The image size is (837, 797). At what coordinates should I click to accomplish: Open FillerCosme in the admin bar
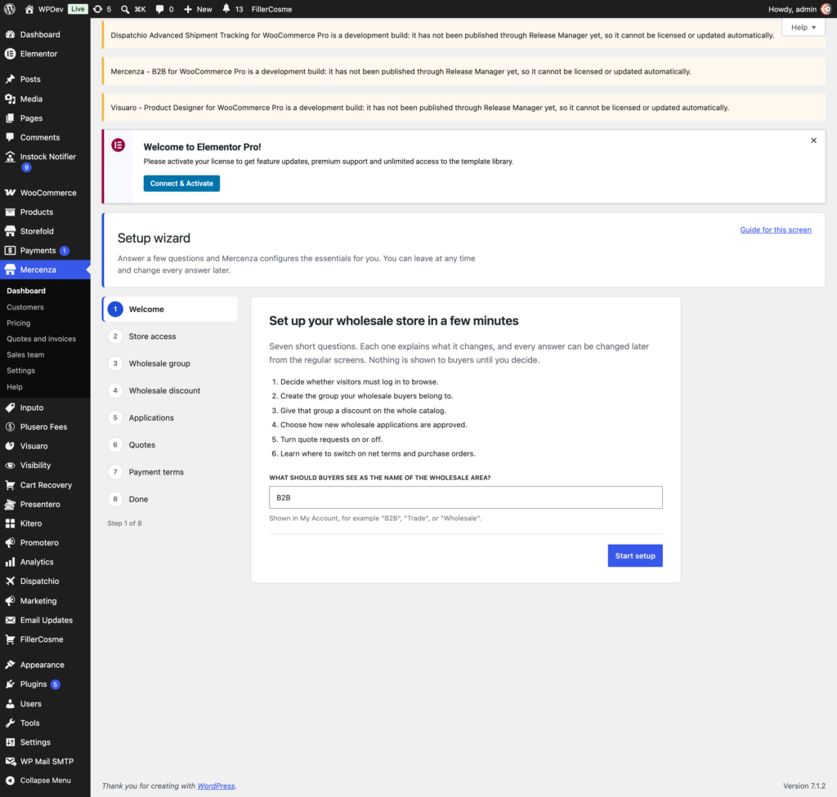[271, 9]
